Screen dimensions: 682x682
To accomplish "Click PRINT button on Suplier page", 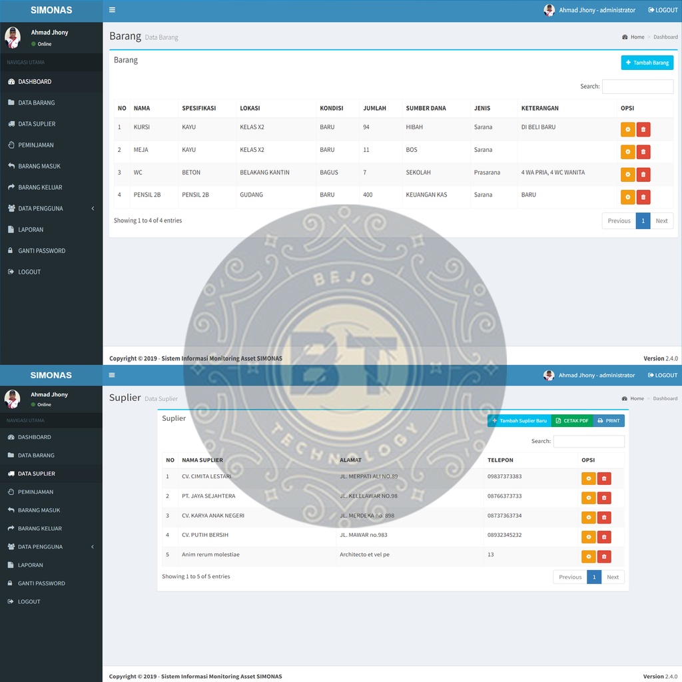I will click(609, 421).
